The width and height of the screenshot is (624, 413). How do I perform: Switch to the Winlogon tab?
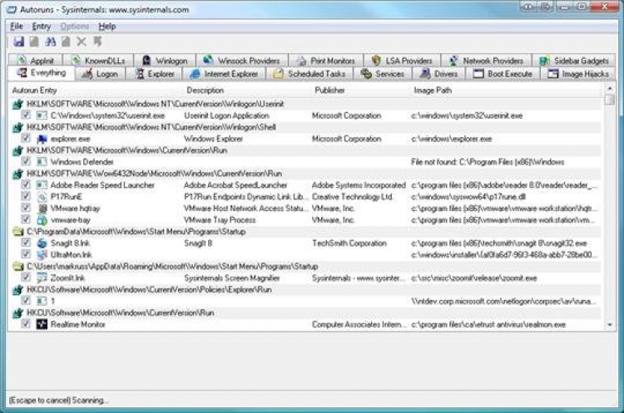[x=165, y=61]
